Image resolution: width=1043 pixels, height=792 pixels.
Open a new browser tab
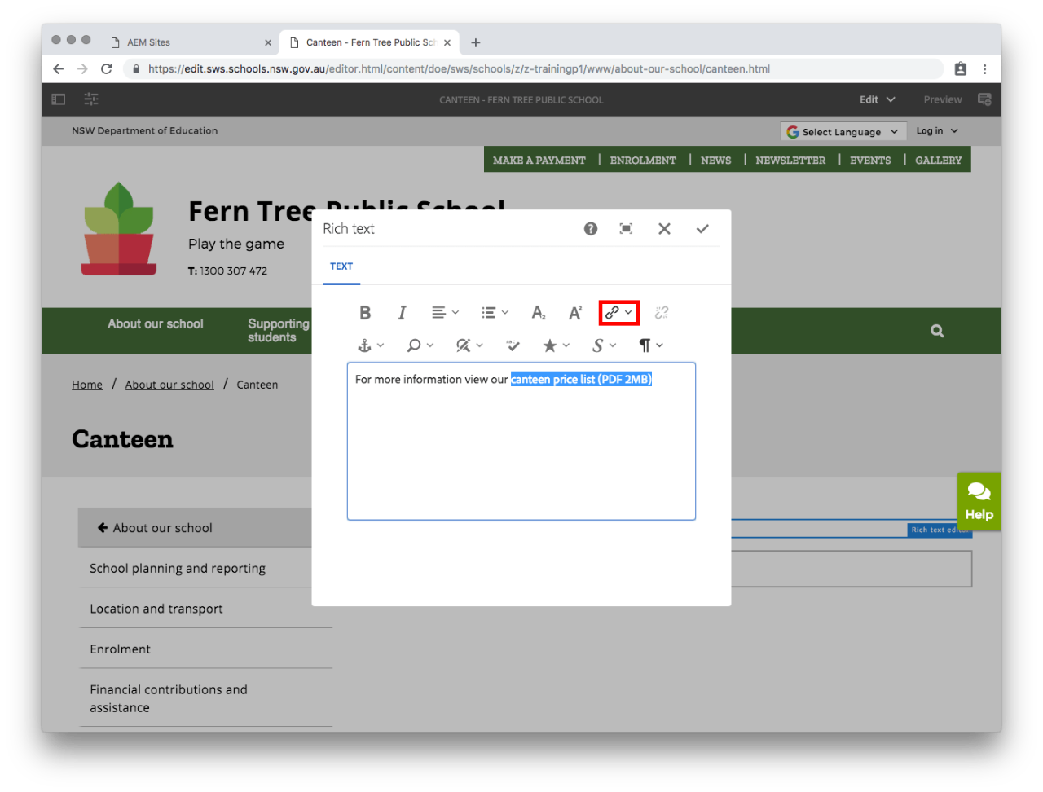pos(476,42)
